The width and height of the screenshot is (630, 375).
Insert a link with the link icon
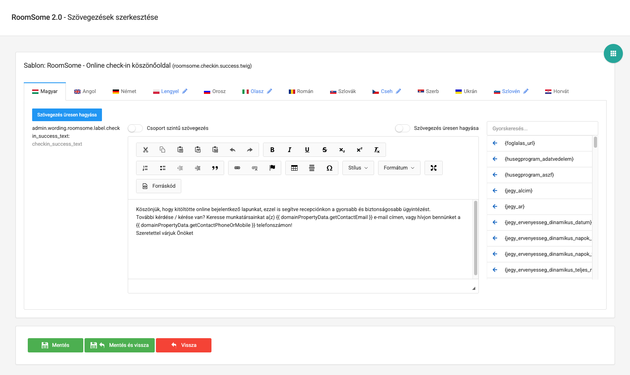pos(237,168)
